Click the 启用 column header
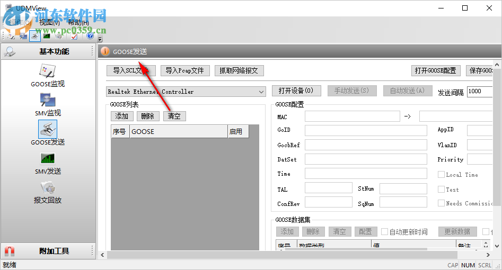The height and width of the screenshot is (270, 502). [x=238, y=131]
